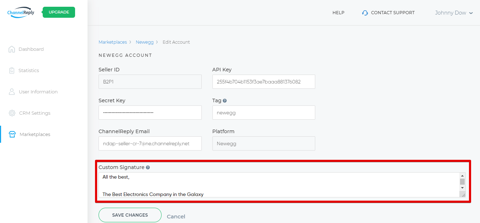Open the Statistics menu item

[28, 71]
